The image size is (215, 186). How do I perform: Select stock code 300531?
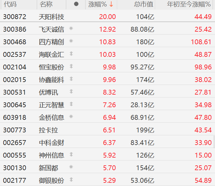tap(15, 92)
